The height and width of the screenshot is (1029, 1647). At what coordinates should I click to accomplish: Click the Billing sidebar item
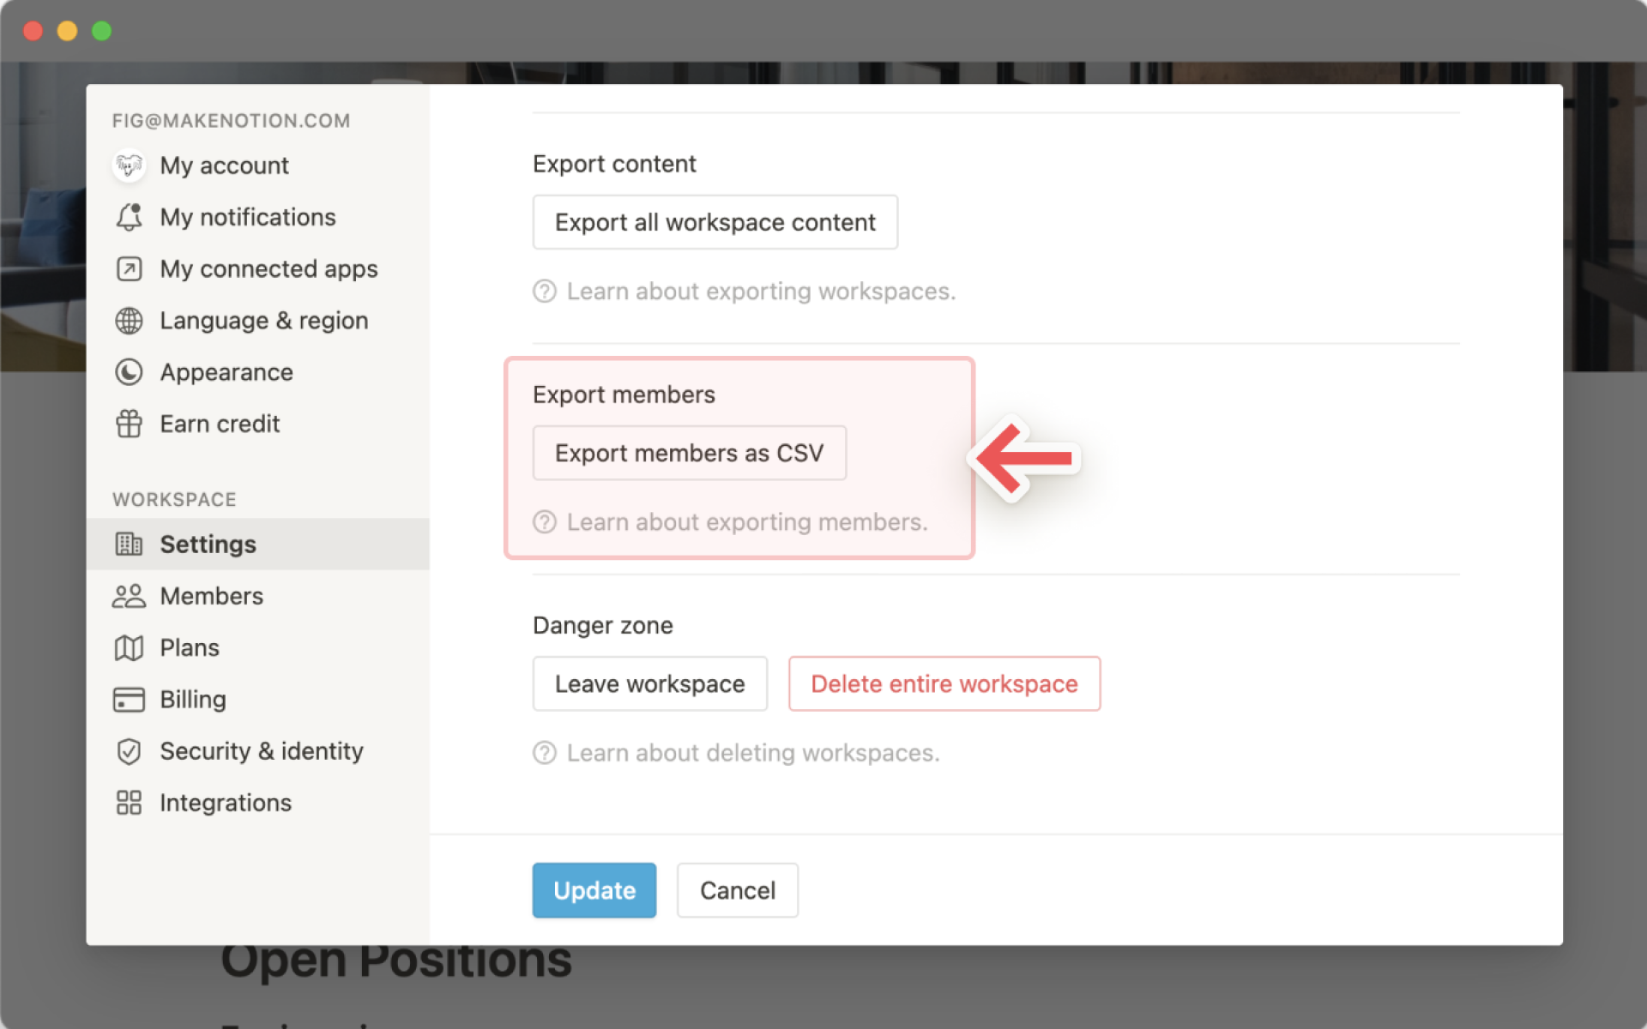(x=193, y=698)
